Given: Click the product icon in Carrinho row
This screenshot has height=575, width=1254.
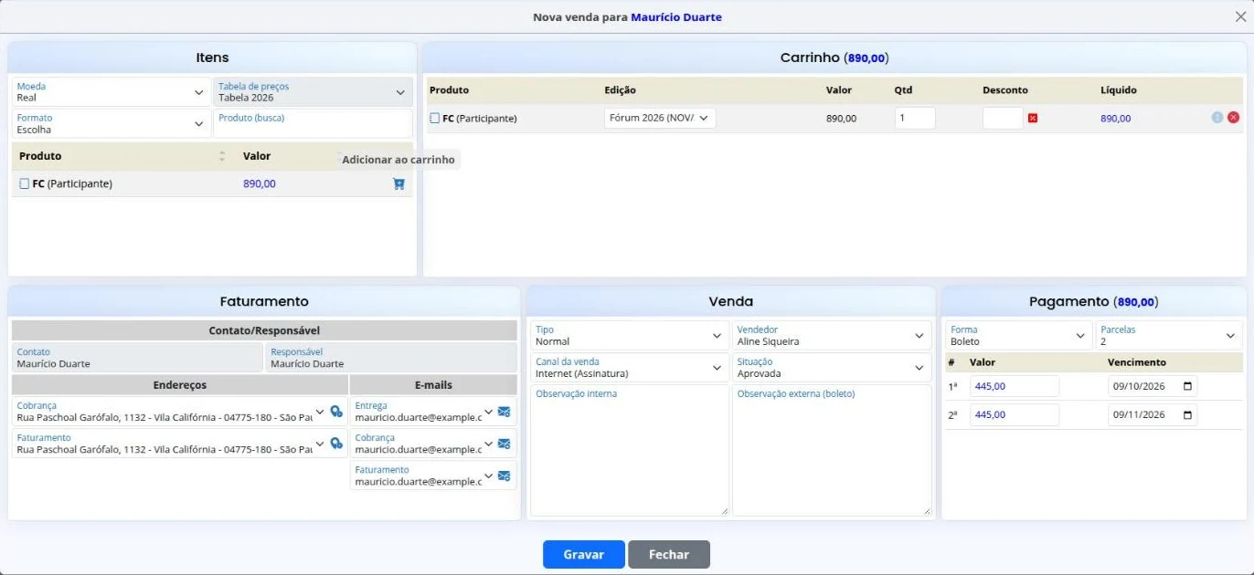Looking at the screenshot, I should coord(434,118).
